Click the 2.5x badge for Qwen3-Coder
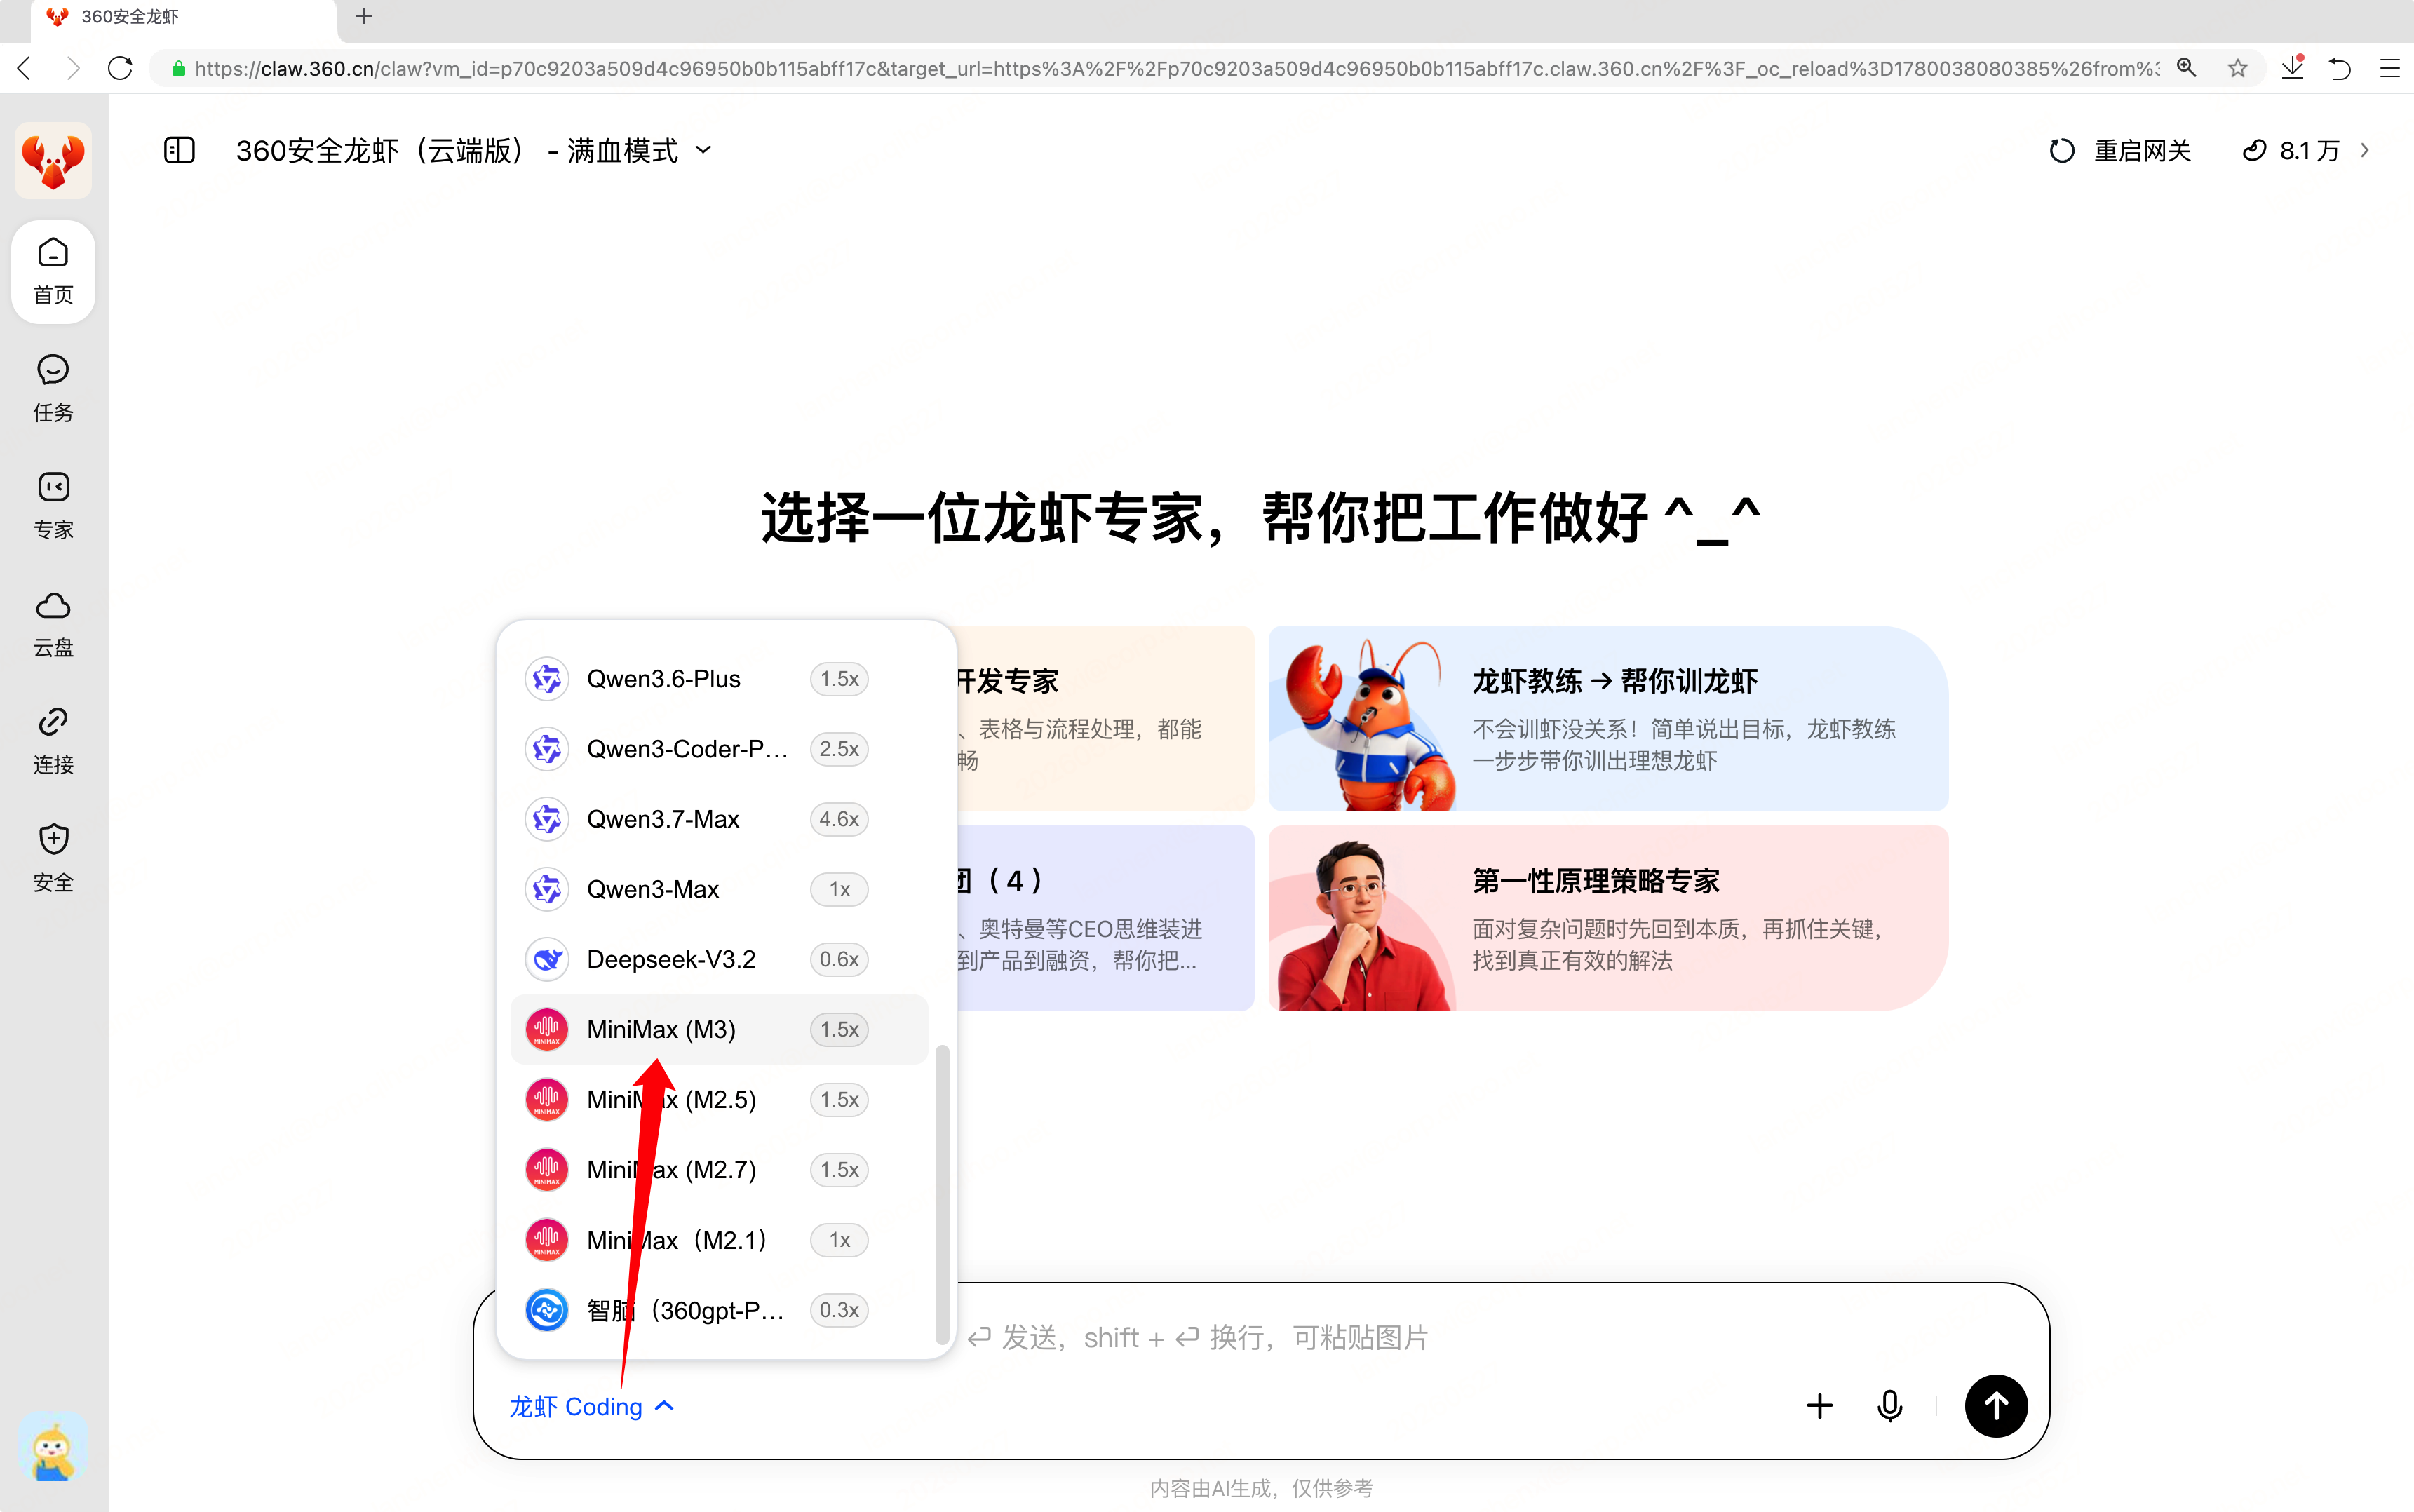The image size is (2414, 1512). click(839, 749)
